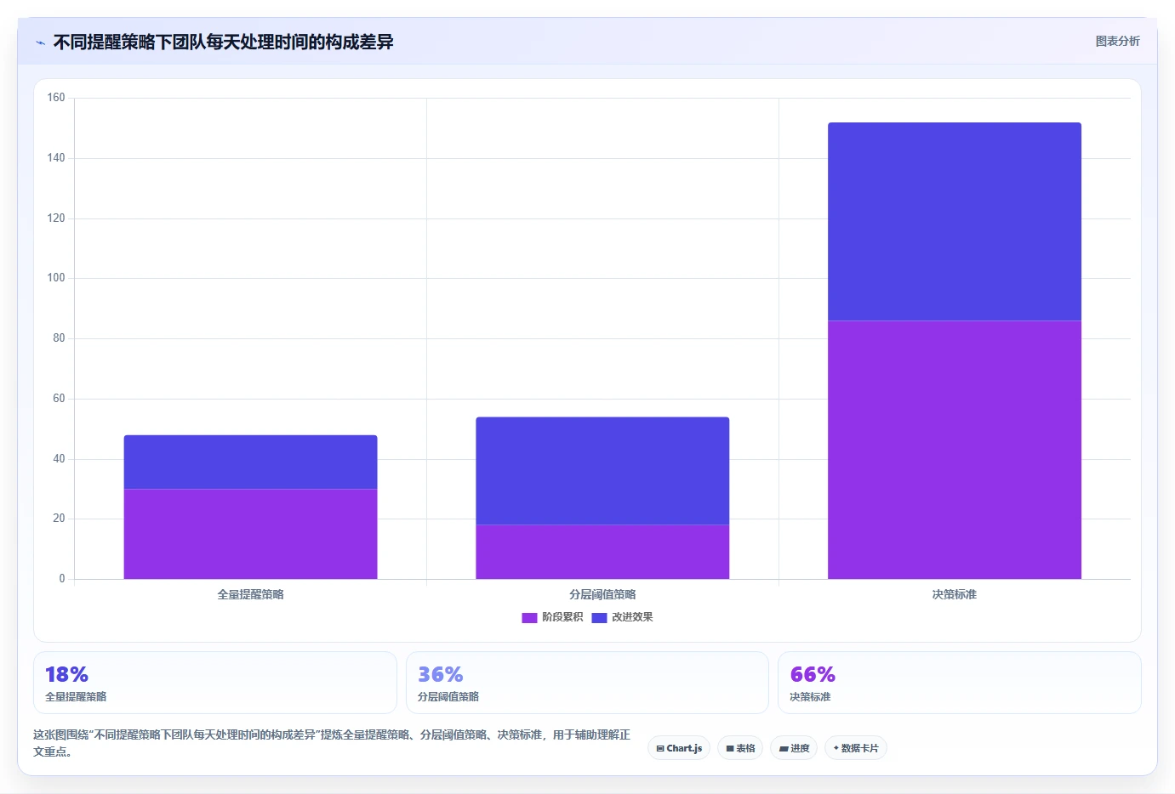
Task: Select blue segment of 全量提醒策略 bar
Action: [x=250, y=462]
